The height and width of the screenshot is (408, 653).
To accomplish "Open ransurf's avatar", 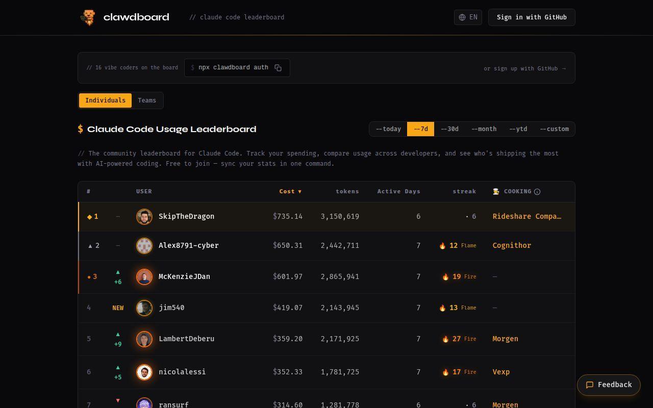I will [x=144, y=403].
